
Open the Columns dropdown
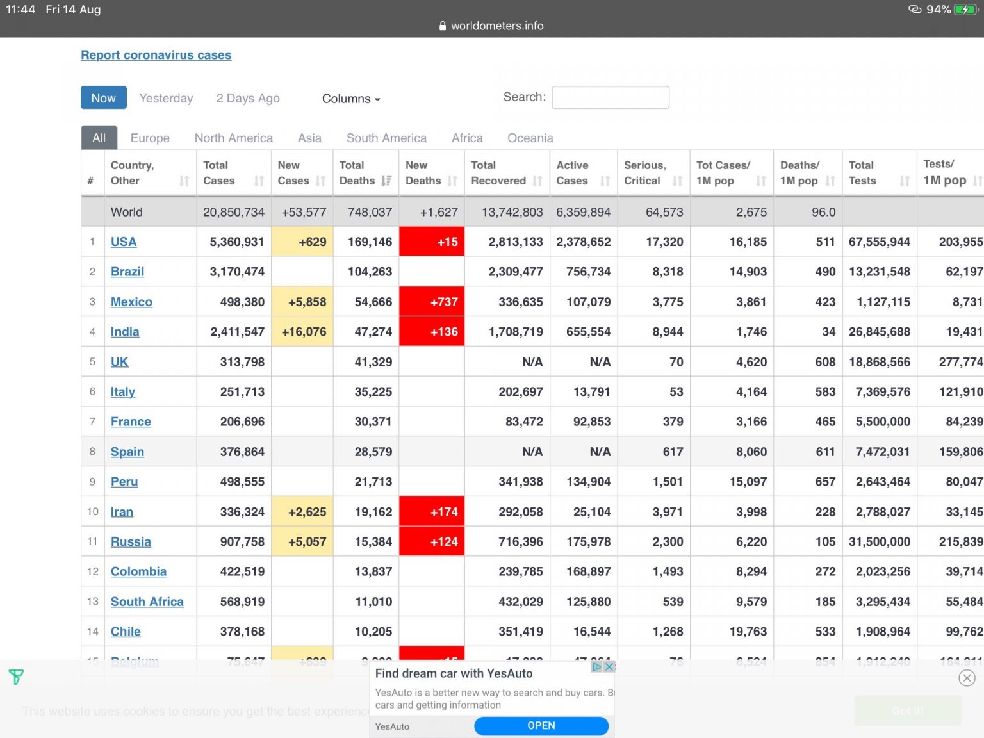[x=350, y=99]
